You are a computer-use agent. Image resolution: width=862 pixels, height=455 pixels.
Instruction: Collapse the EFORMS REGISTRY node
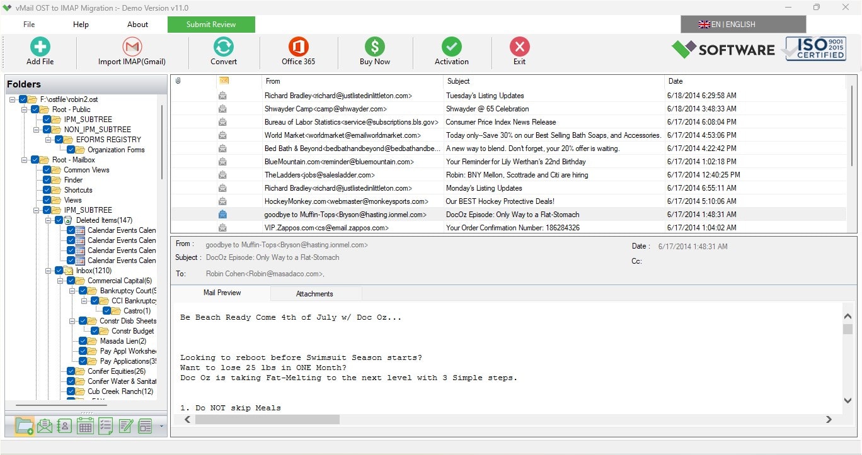(49, 140)
